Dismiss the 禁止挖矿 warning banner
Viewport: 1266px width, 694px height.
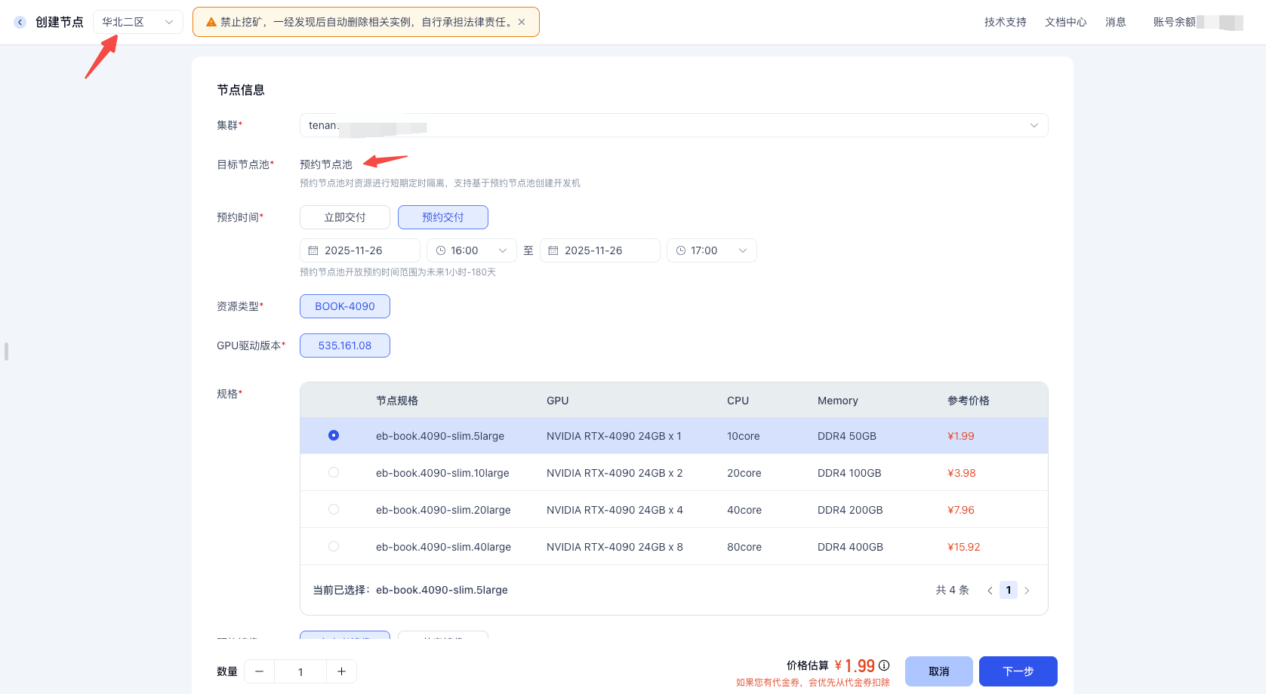522,22
